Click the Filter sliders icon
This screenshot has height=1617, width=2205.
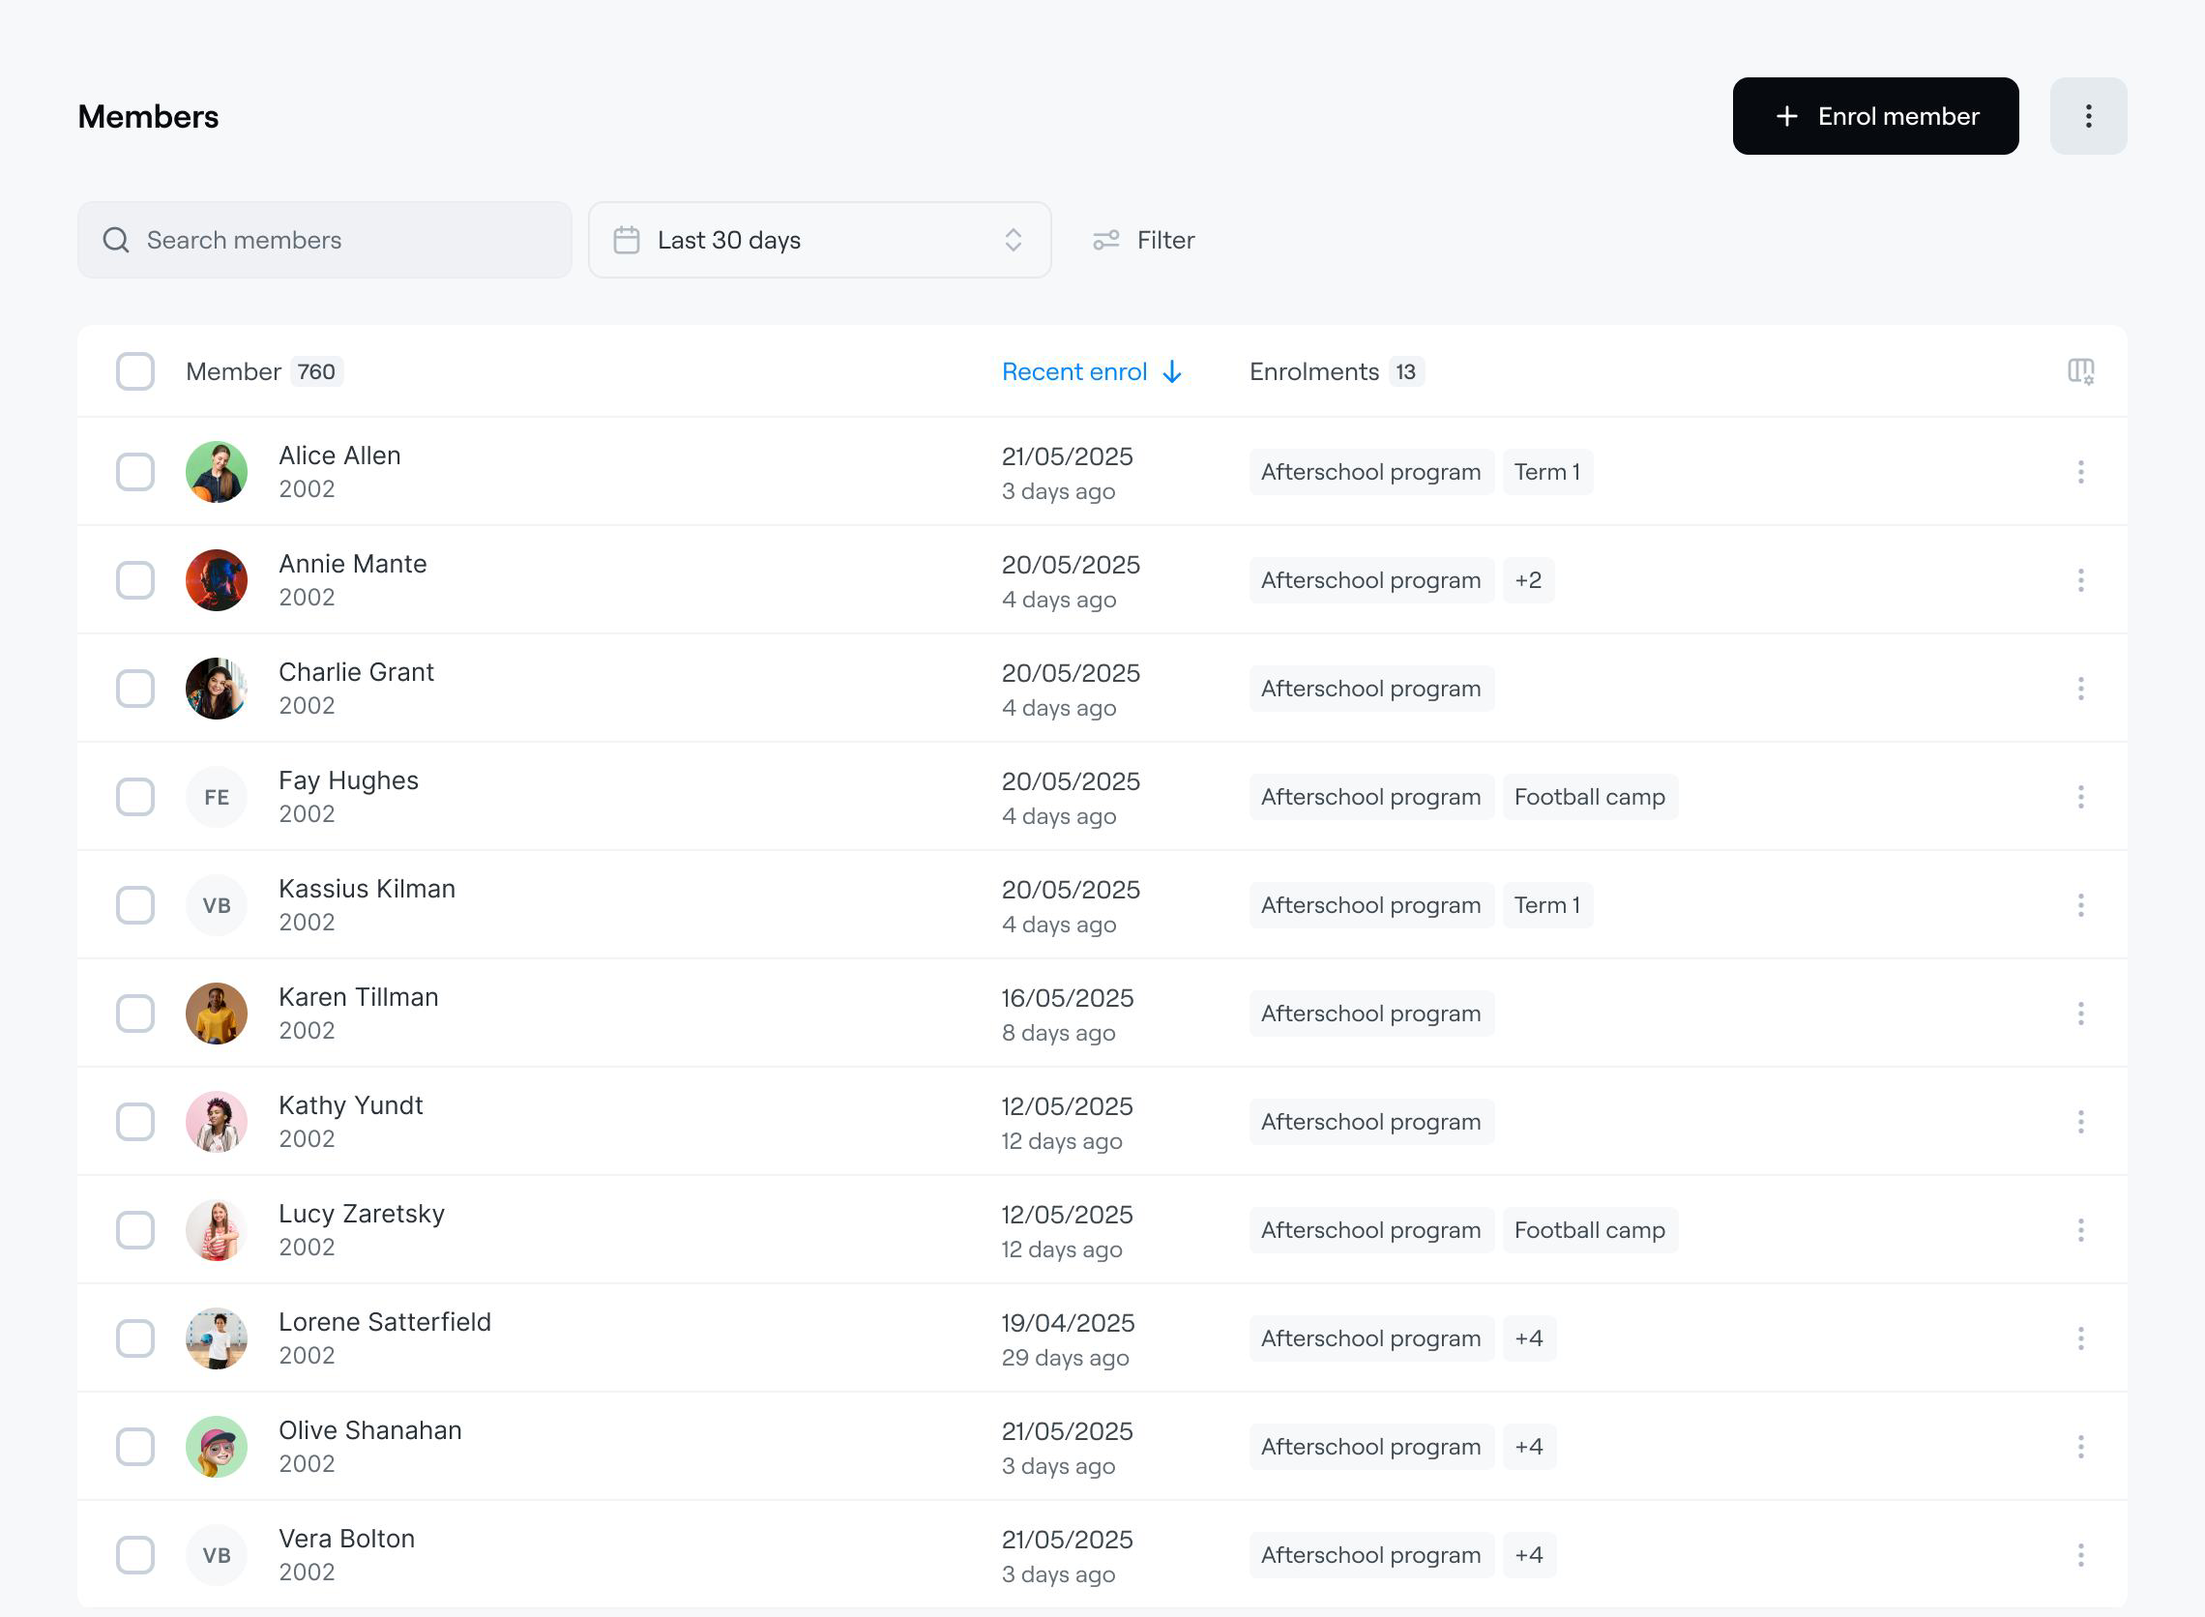1106,240
